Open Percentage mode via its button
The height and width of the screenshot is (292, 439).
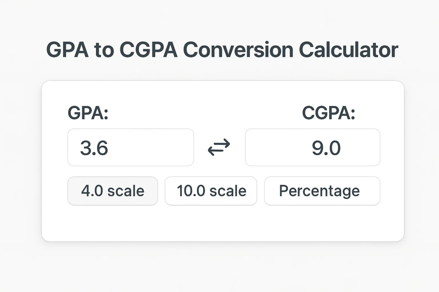click(322, 191)
